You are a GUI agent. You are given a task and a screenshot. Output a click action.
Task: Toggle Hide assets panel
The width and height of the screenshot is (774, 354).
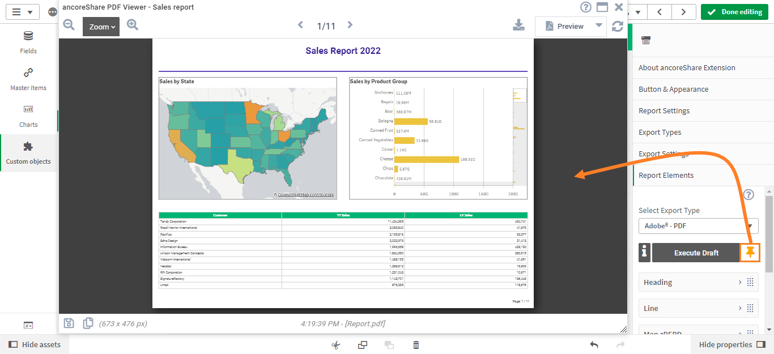(35, 344)
